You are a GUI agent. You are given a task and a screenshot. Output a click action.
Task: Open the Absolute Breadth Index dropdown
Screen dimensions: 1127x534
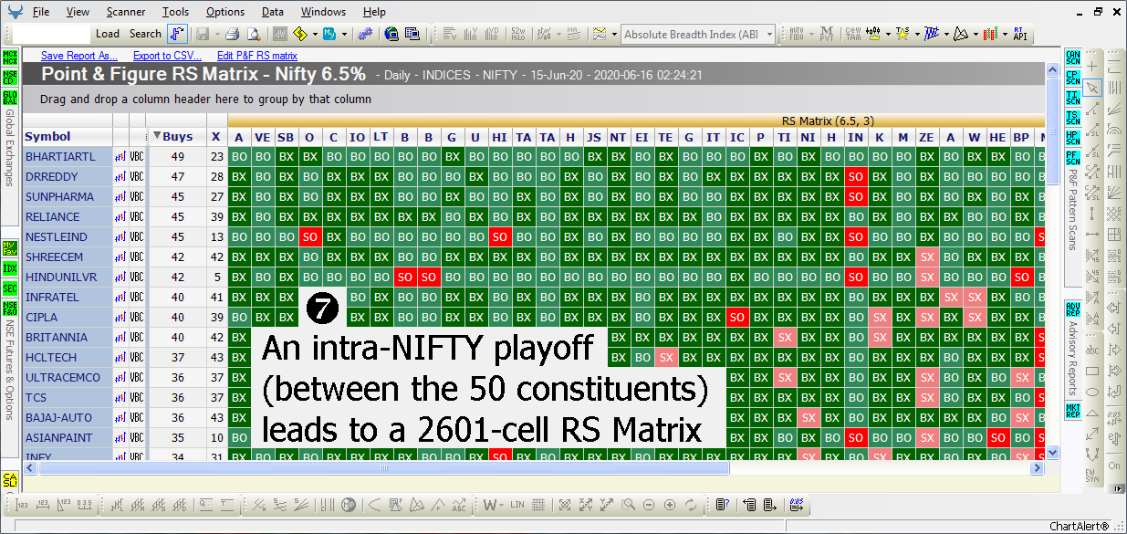(769, 35)
